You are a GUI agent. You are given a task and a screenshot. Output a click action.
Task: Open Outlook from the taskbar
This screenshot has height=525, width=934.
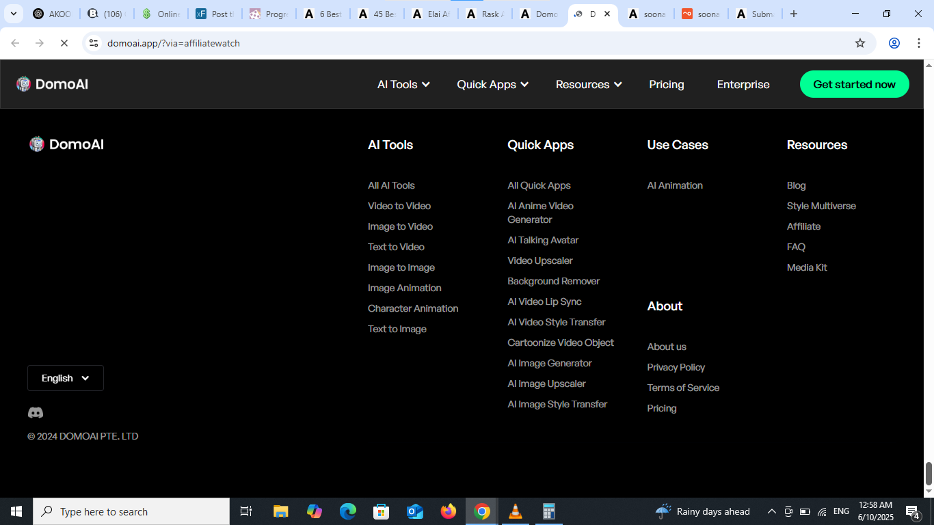pos(415,511)
